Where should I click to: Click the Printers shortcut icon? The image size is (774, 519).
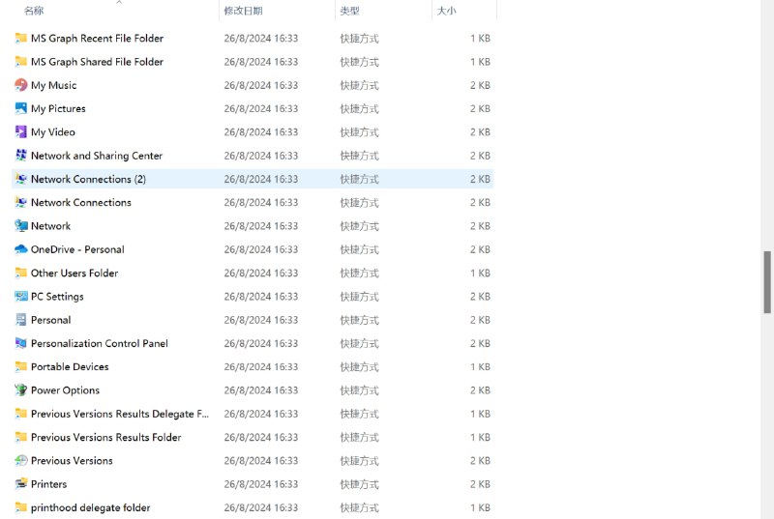21,484
